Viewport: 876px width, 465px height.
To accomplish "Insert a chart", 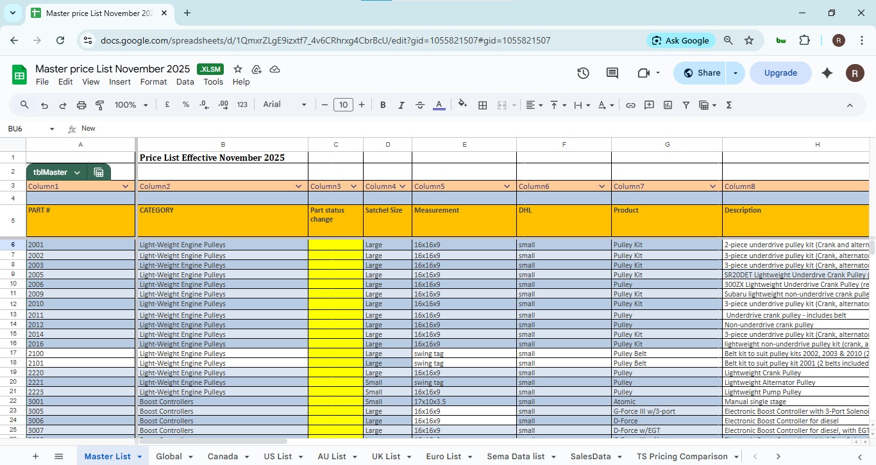I will (667, 104).
